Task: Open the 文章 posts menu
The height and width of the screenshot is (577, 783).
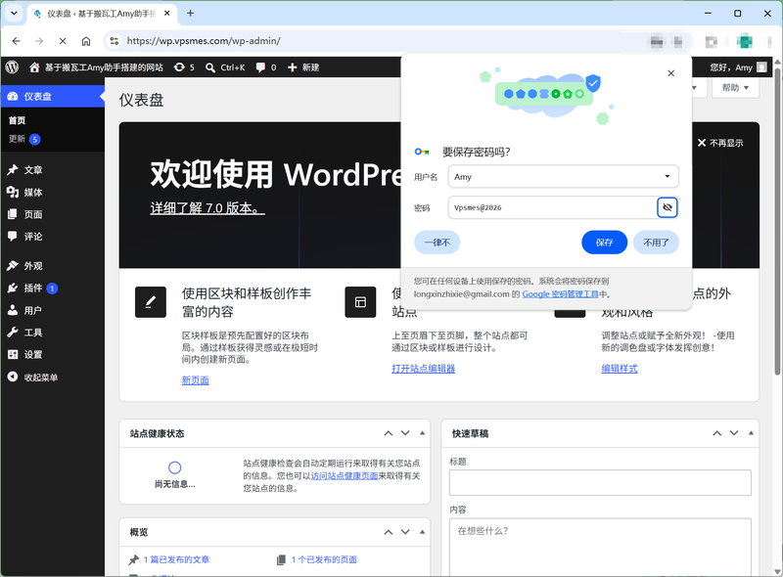Action: pos(53,170)
